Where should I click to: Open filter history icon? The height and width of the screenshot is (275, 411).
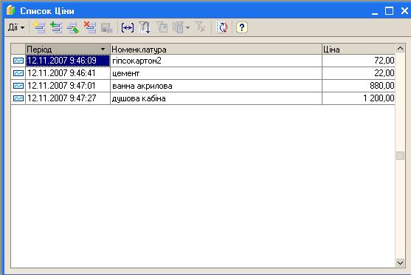179,27
